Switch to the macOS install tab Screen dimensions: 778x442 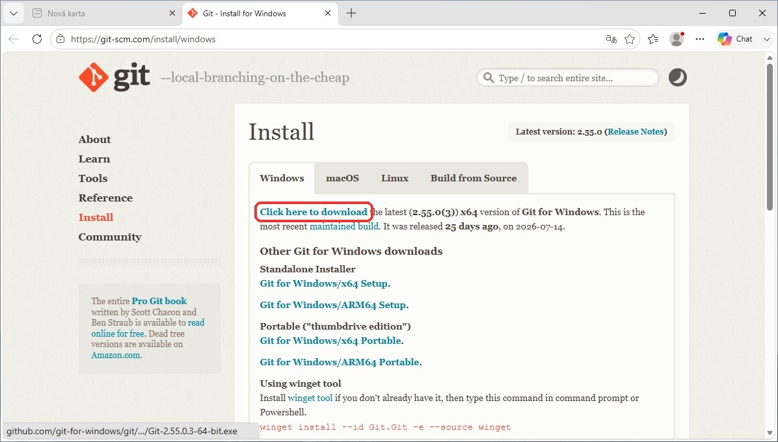342,178
